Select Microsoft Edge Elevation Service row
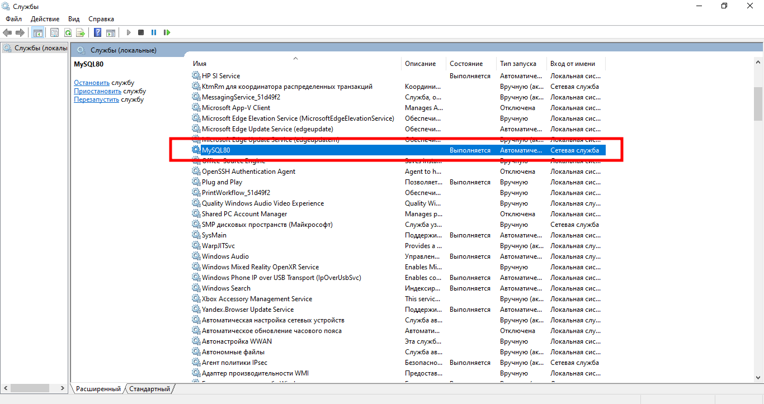 (398, 118)
